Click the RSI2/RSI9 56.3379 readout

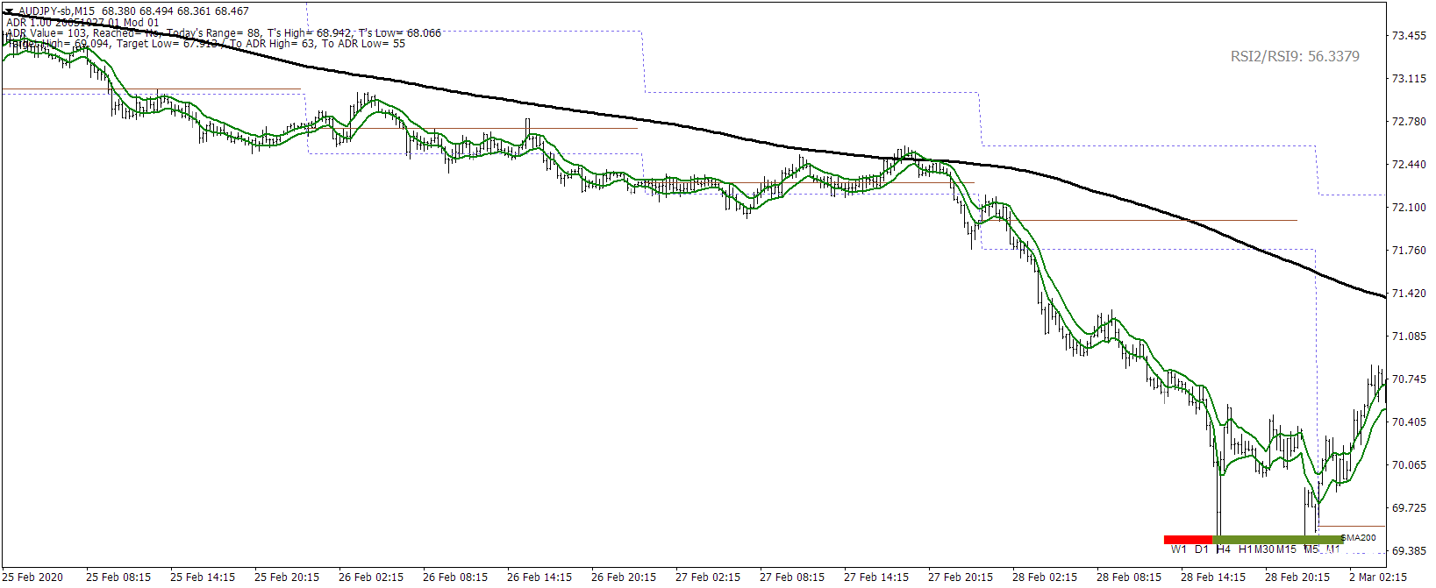coord(1295,56)
